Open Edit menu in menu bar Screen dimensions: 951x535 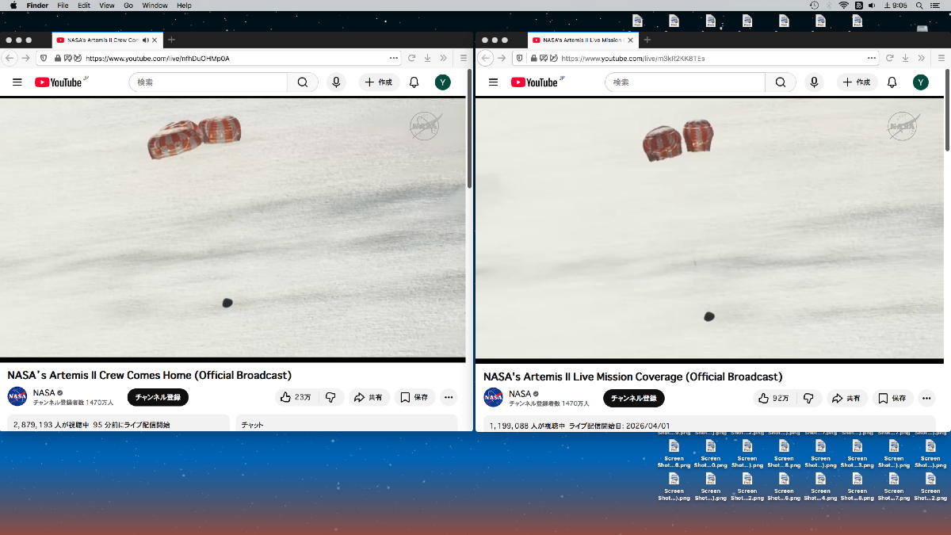(x=84, y=6)
